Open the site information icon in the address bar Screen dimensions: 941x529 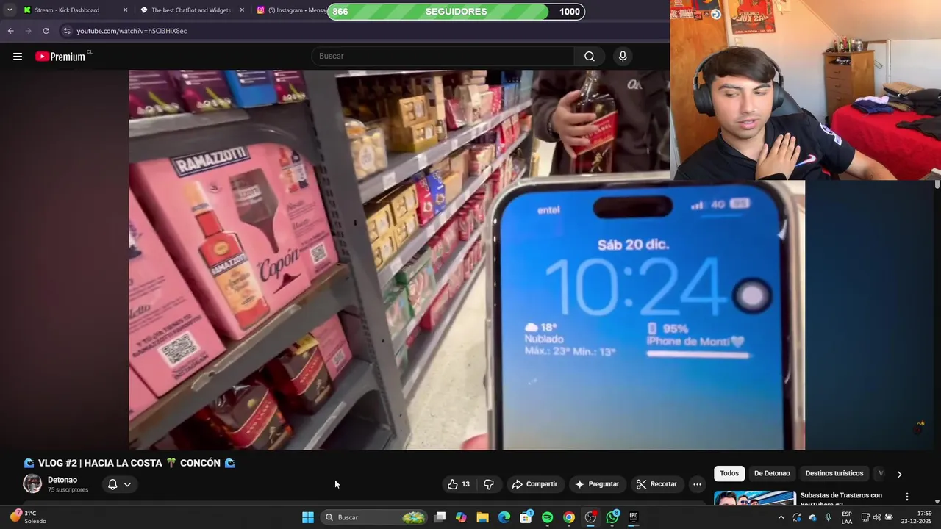click(x=66, y=31)
